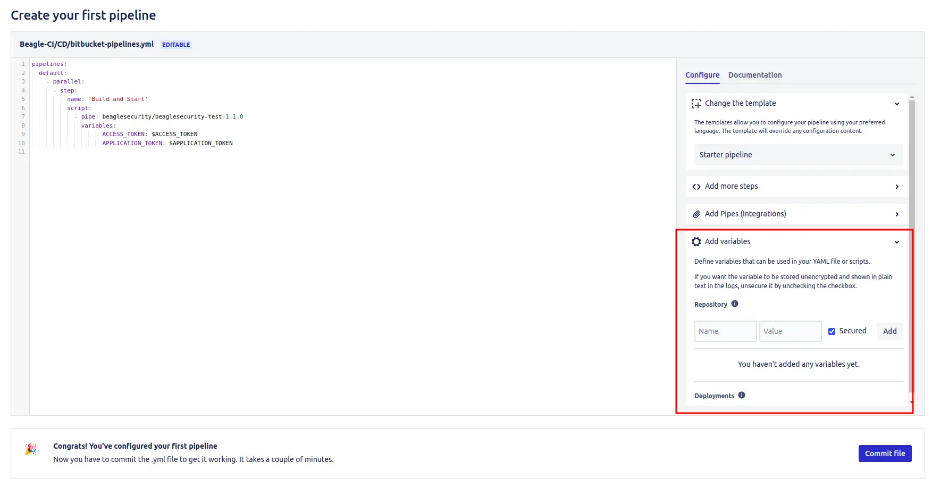Click the bitbucket-pipelines.yml file name
The width and height of the screenshot is (932, 487).
click(87, 44)
